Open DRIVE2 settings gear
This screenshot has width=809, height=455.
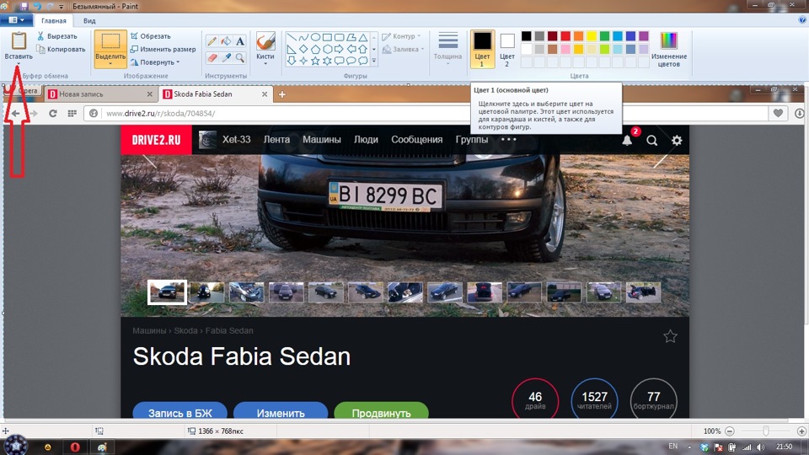[677, 141]
